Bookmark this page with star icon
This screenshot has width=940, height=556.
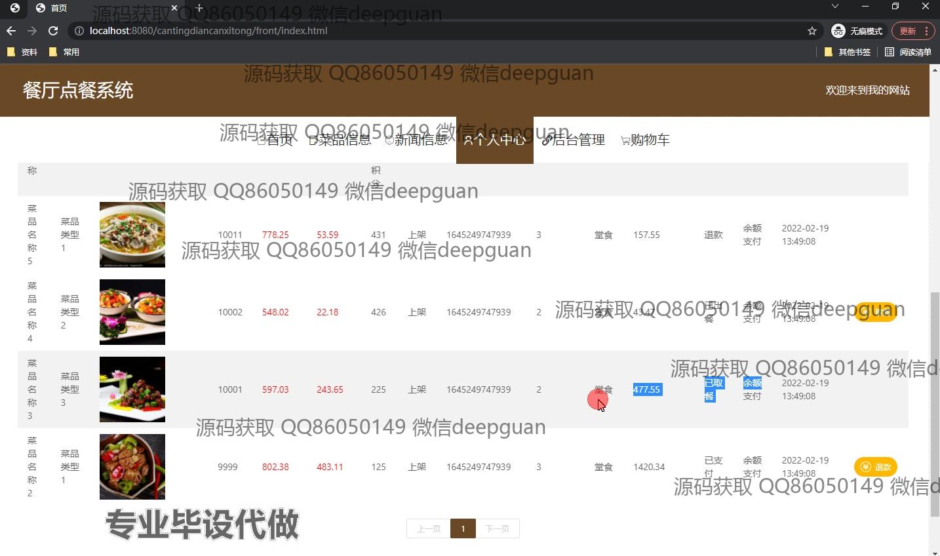pos(812,31)
